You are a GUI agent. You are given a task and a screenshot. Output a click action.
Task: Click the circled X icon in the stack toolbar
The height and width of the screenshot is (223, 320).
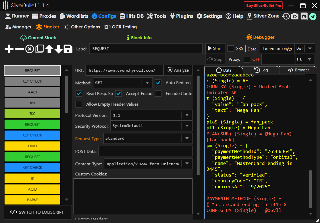click(x=30, y=49)
